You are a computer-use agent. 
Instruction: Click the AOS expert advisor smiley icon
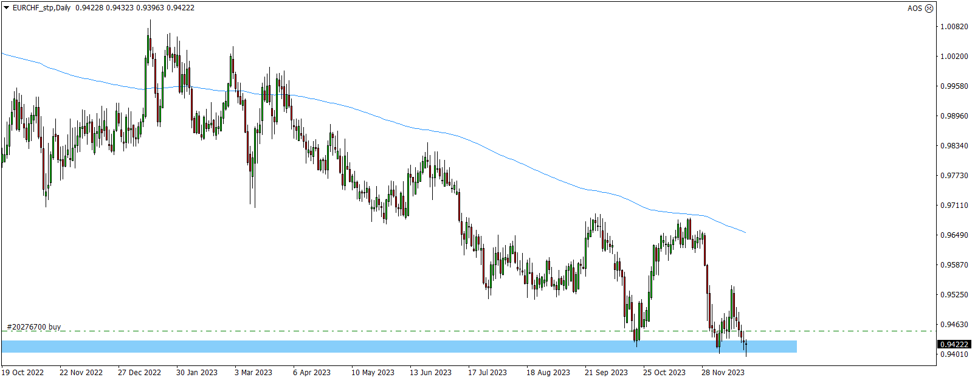(929, 9)
